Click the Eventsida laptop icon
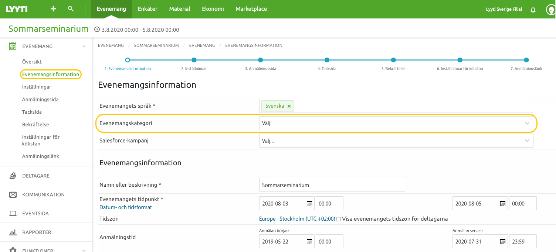Image resolution: width=556 pixels, height=252 pixels. coord(13,213)
